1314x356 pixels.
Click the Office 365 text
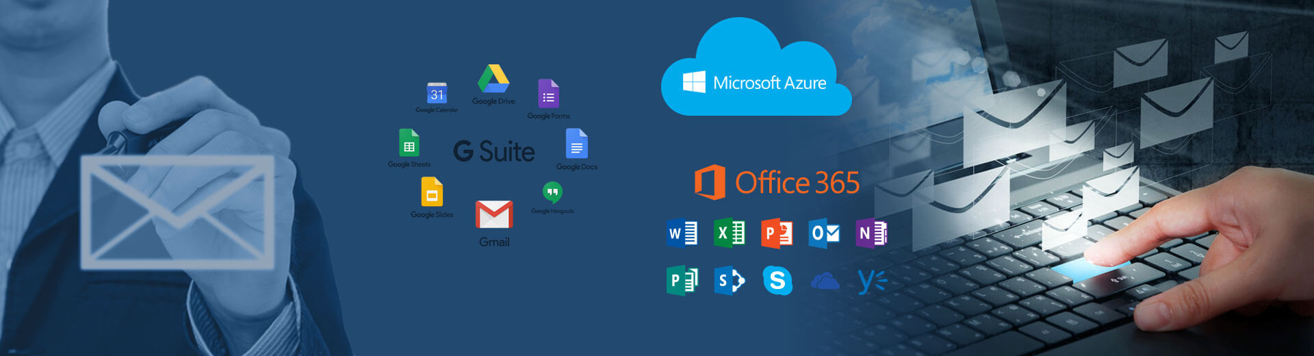[797, 183]
